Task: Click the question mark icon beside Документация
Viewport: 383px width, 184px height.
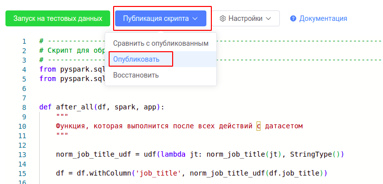Action: tap(293, 18)
